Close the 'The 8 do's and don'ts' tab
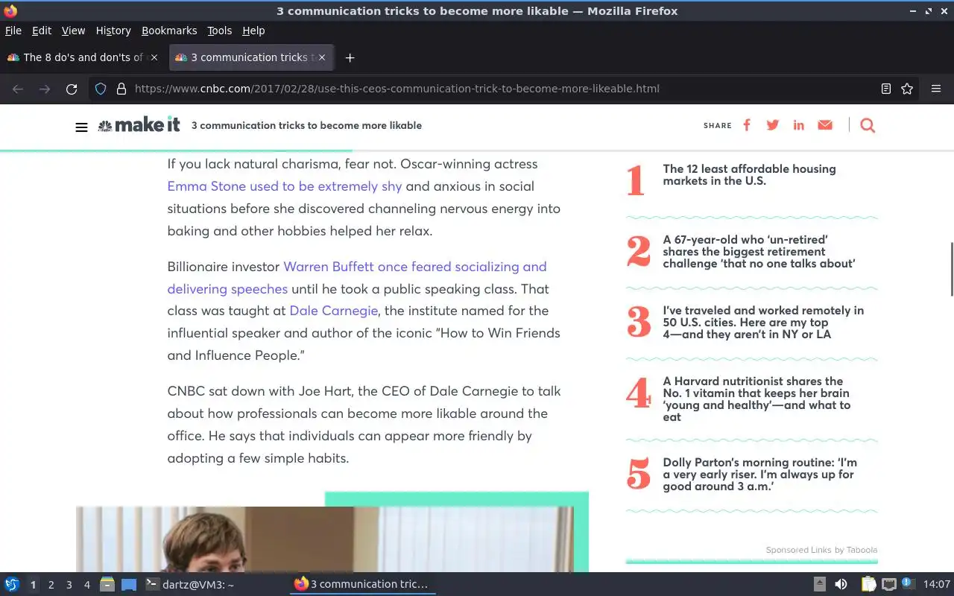Image resolution: width=954 pixels, height=596 pixels. coord(155,57)
